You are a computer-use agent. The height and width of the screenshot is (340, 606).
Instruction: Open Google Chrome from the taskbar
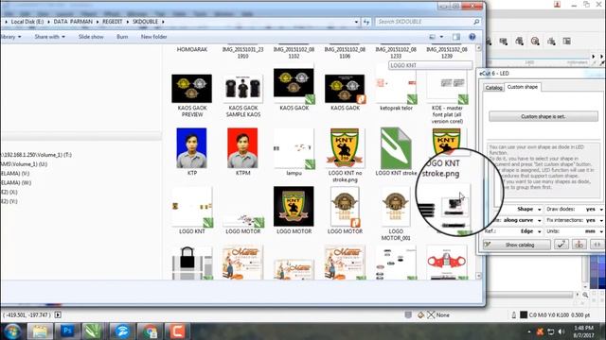(x=150, y=331)
